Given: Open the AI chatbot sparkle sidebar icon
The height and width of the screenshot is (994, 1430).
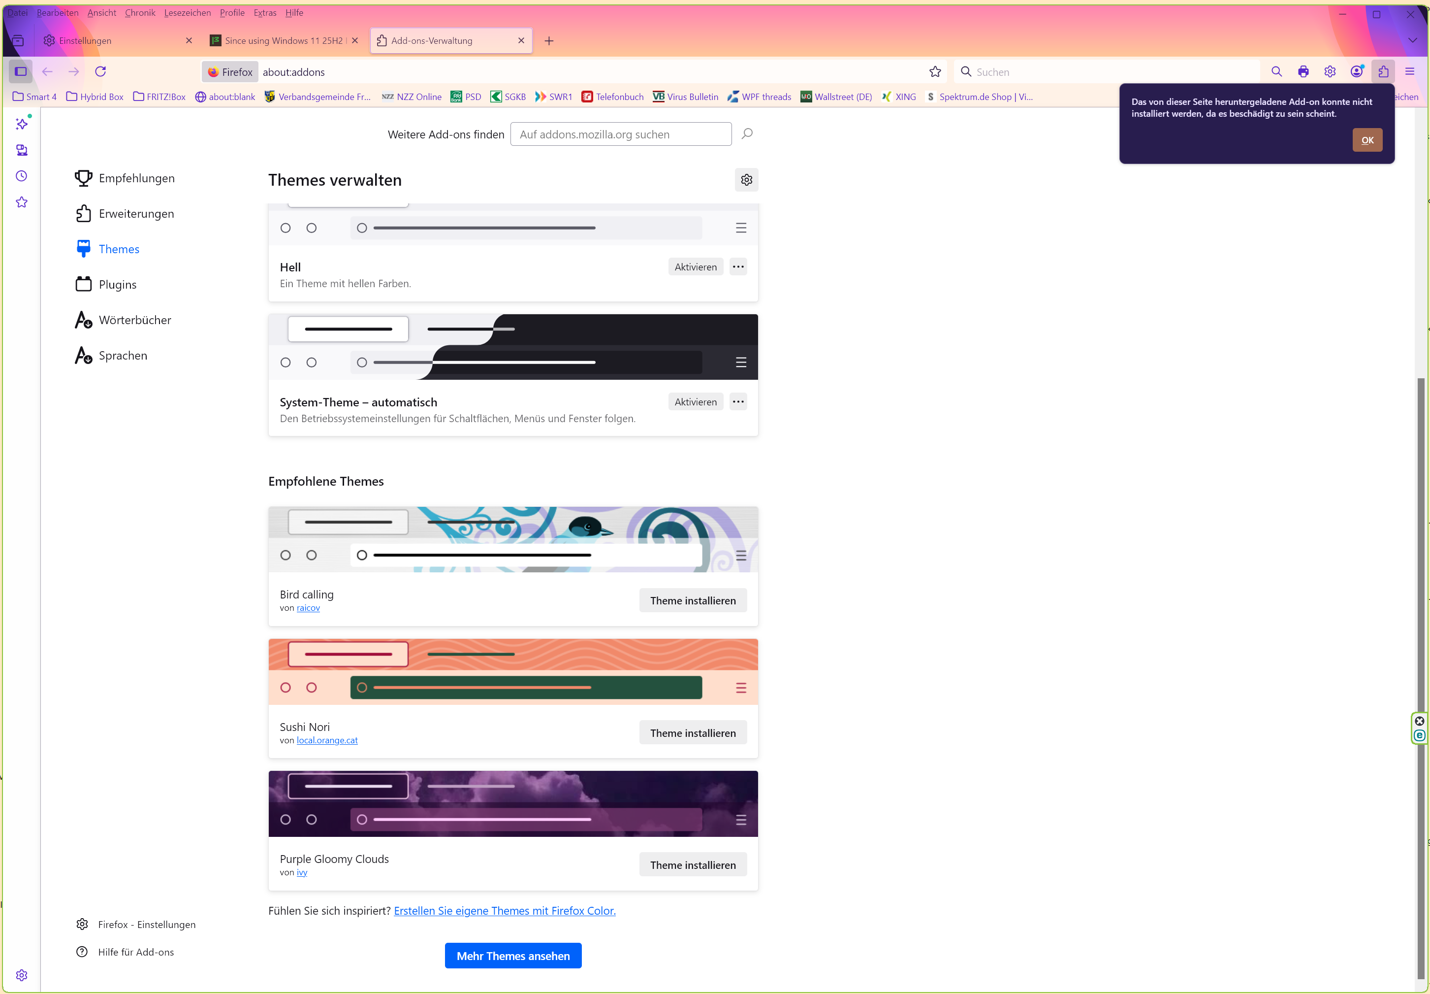Looking at the screenshot, I should 22,124.
